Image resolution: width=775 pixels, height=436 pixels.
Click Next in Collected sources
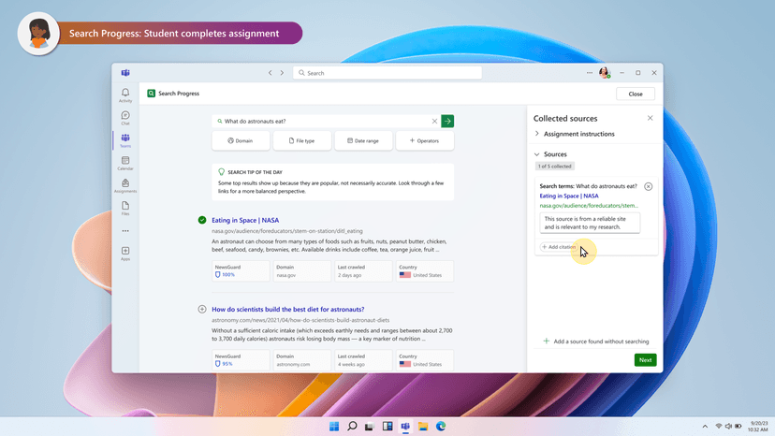click(x=645, y=360)
